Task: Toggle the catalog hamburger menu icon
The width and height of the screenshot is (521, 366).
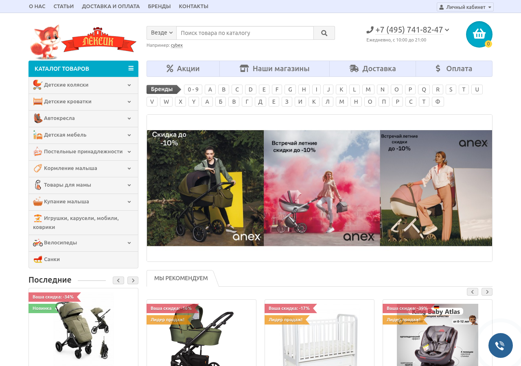Action: 131,68
